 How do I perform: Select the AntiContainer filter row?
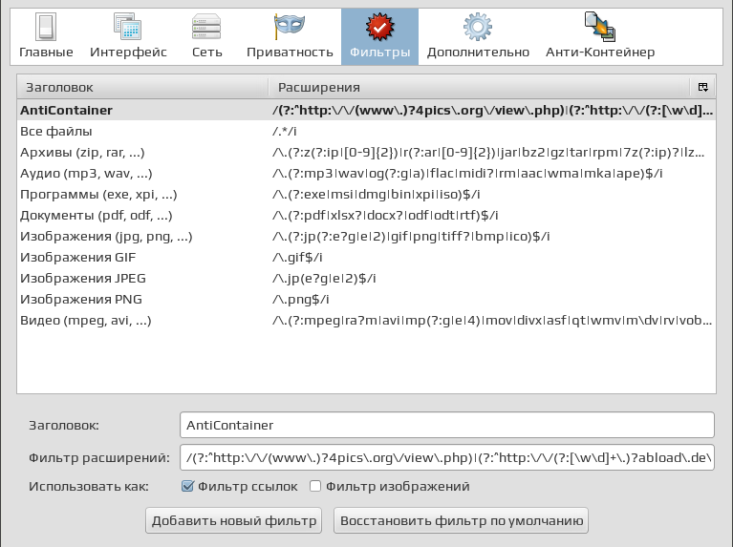pos(366,110)
